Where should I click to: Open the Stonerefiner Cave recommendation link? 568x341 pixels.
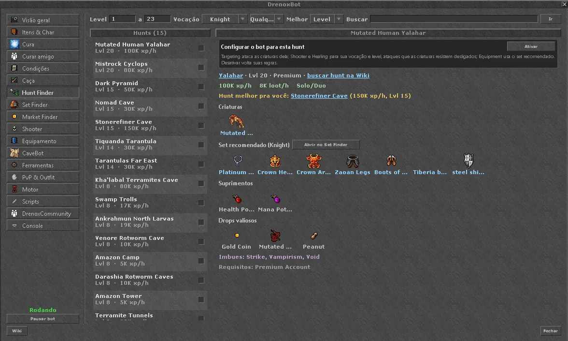(x=319, y=96)
